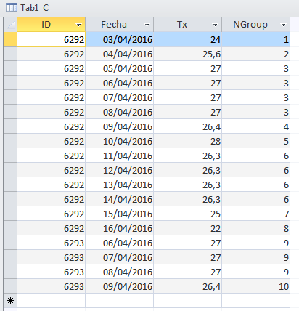This screenshot has height=311, width=299.
Task: Click the NGroup cell with value 7
Action: [x=256, y=214]
